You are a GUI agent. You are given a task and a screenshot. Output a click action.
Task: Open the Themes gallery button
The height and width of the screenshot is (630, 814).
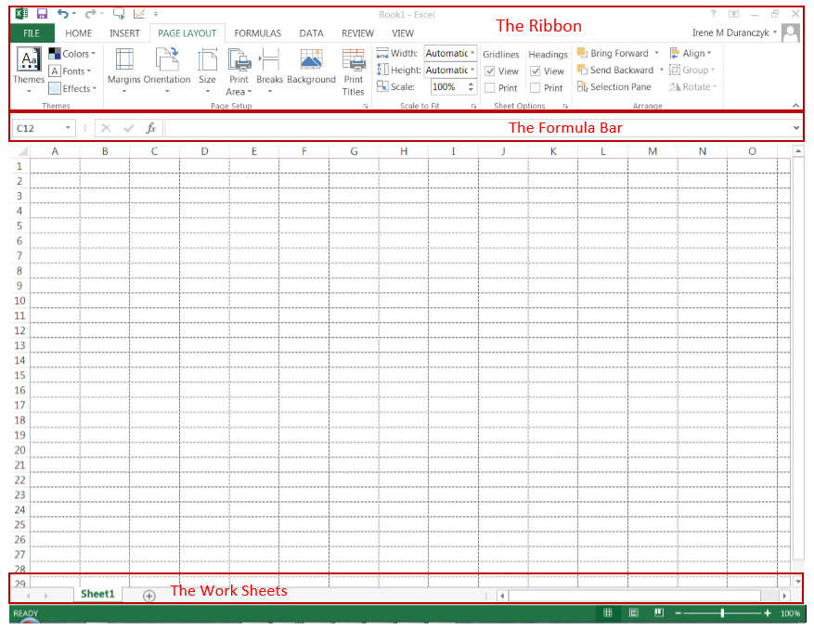(29, 71)
